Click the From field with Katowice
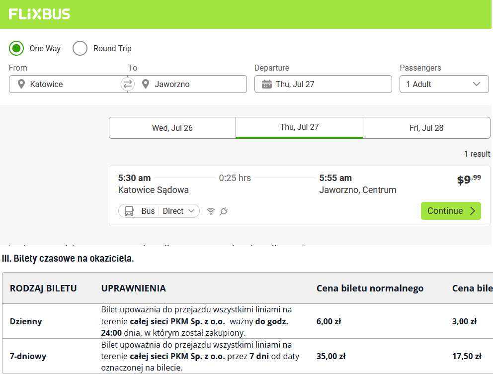493x379 pixels. [68, 84]
